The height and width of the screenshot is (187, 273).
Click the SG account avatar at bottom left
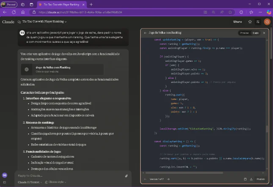(5, 175)
